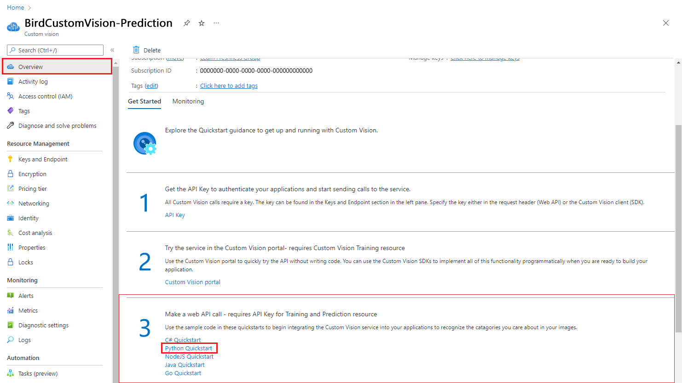Click the Automation section header
The image size is (682, 383).
[x=23, y=358]
